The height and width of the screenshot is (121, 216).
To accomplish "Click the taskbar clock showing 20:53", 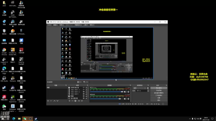I will 206,119.
